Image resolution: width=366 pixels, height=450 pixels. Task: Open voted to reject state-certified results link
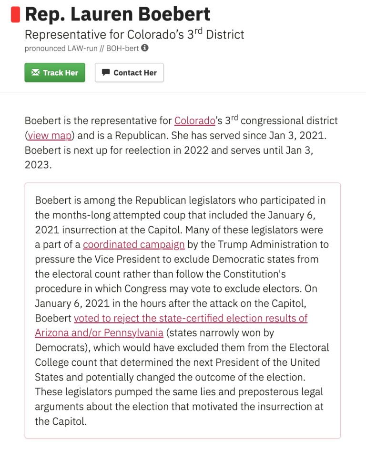point(191,318)
